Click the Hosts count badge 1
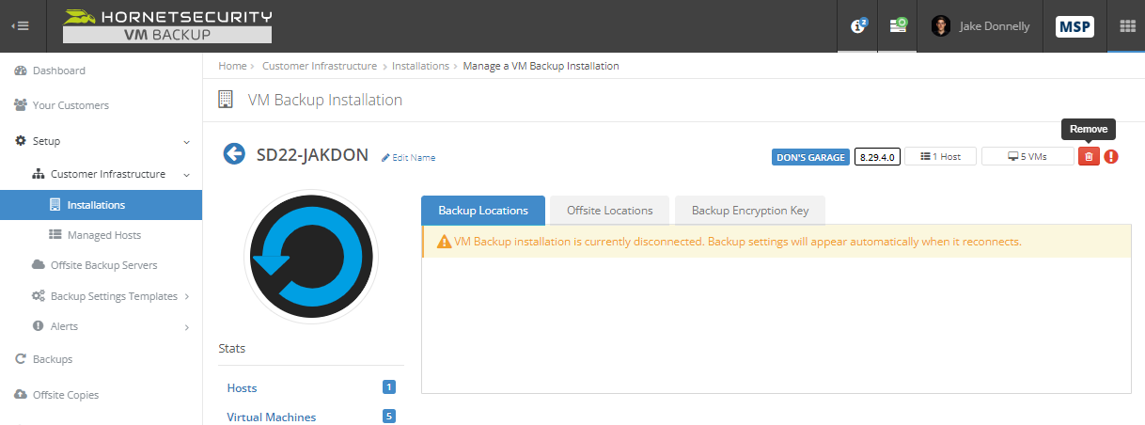Viewport: 1145px width, 425px height. tap(389, 386)
